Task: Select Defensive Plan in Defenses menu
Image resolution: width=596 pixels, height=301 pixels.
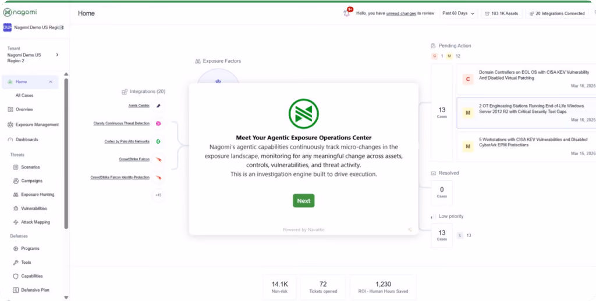Action: [35, 290]
